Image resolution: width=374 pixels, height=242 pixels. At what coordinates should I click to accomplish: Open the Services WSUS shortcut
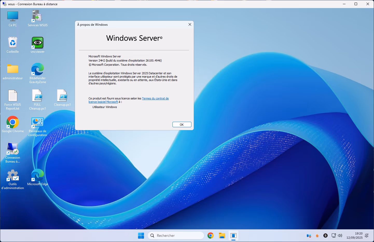coord(38,19)
